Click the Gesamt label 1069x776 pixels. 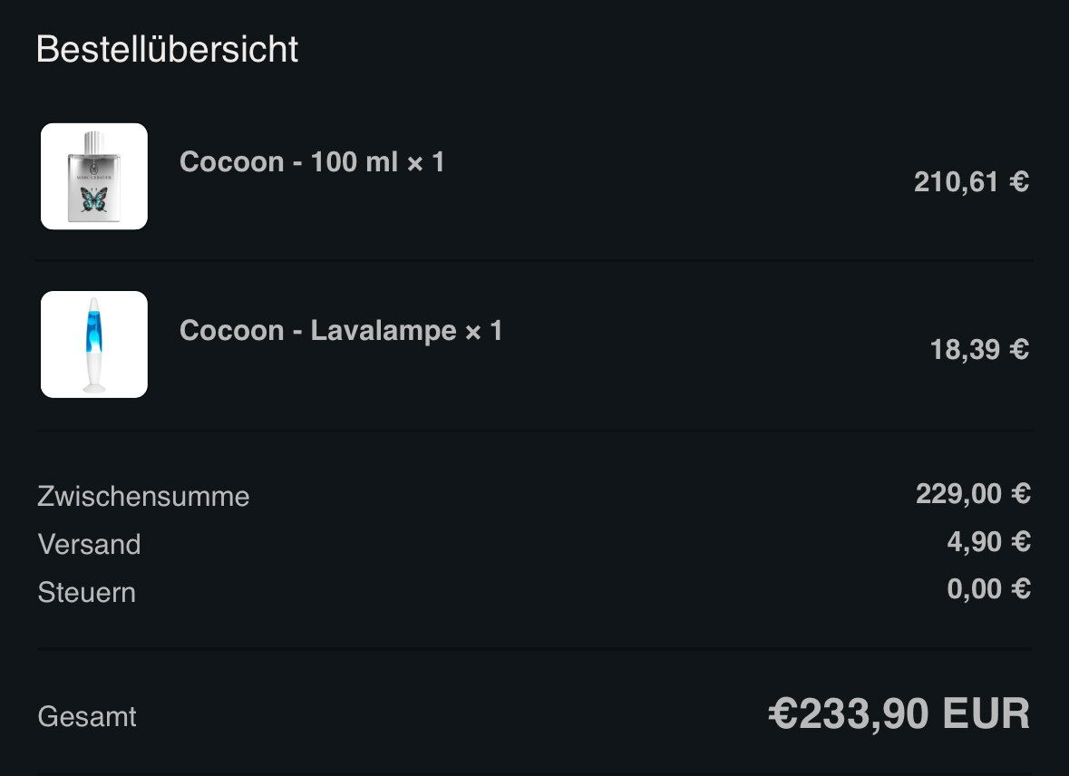point(87,717)
